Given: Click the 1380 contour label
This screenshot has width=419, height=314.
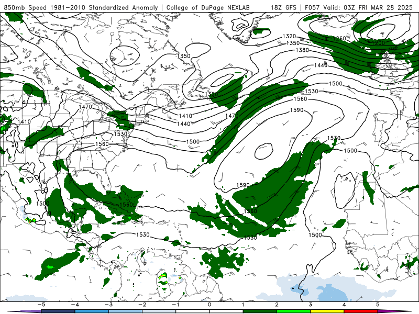Looking at the screenshot, I should click(x=302, y=50).
